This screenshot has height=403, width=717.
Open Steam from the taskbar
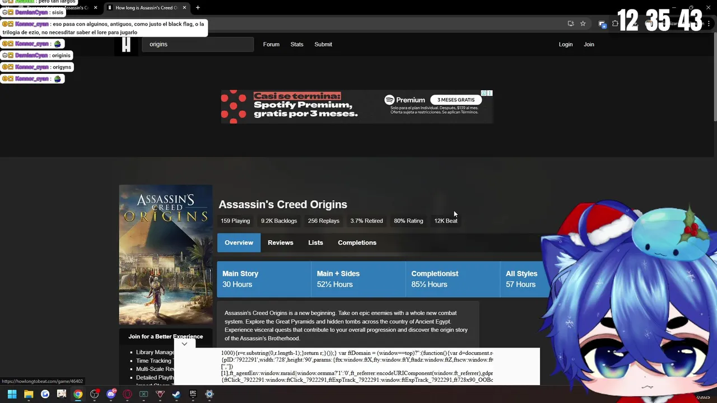click(x=176, y=394)
